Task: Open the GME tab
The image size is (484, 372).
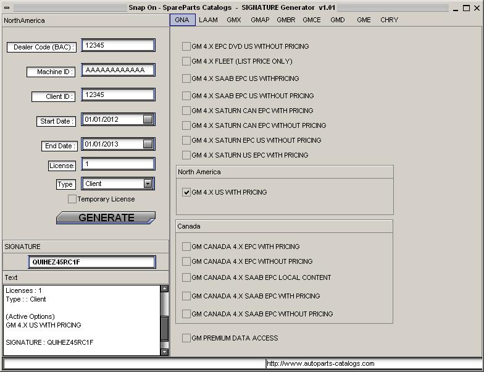Action: [364, 20]
